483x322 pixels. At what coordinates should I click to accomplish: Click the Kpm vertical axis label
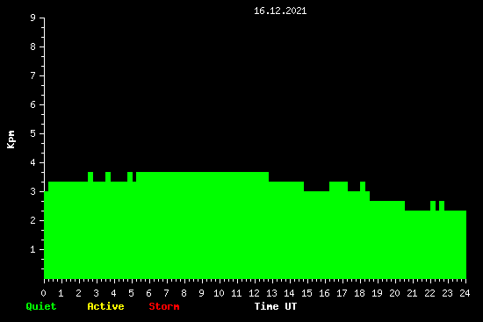(x=11, y=140)
